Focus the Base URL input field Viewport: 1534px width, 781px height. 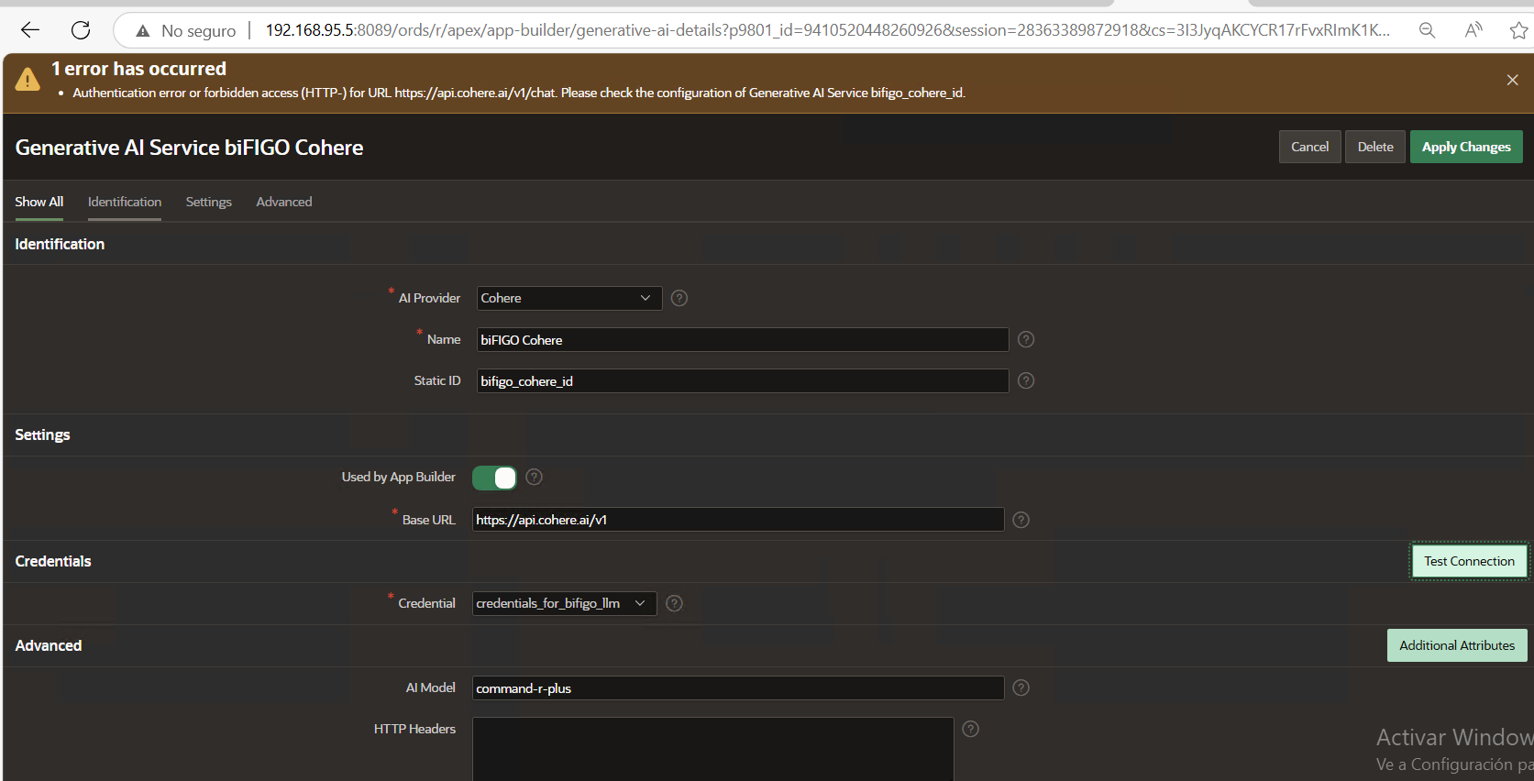pos(738,520)
